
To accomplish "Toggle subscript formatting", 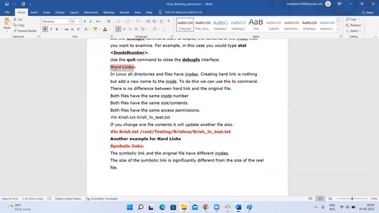I will (x=72, y=29).
